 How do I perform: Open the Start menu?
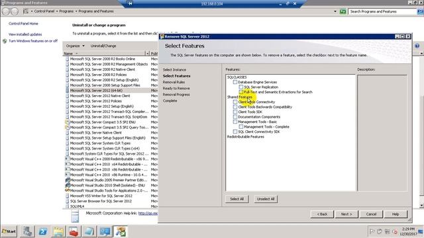click(9, 231)
